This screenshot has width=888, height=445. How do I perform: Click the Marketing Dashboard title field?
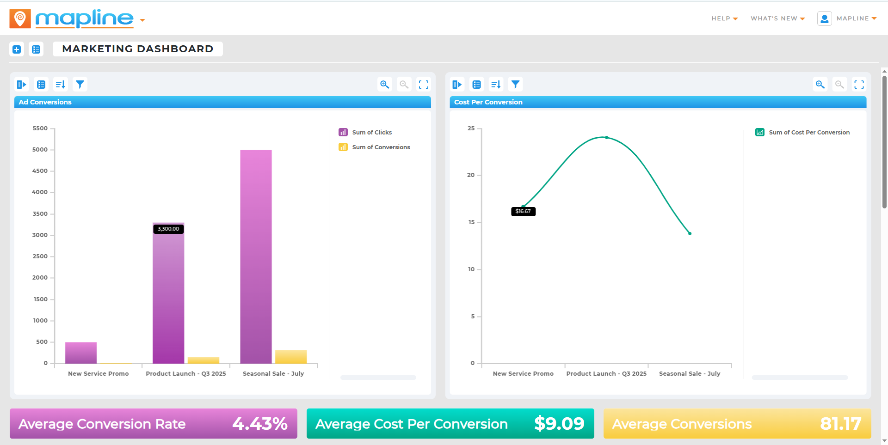pyautogui.click(x=138, y=49)
